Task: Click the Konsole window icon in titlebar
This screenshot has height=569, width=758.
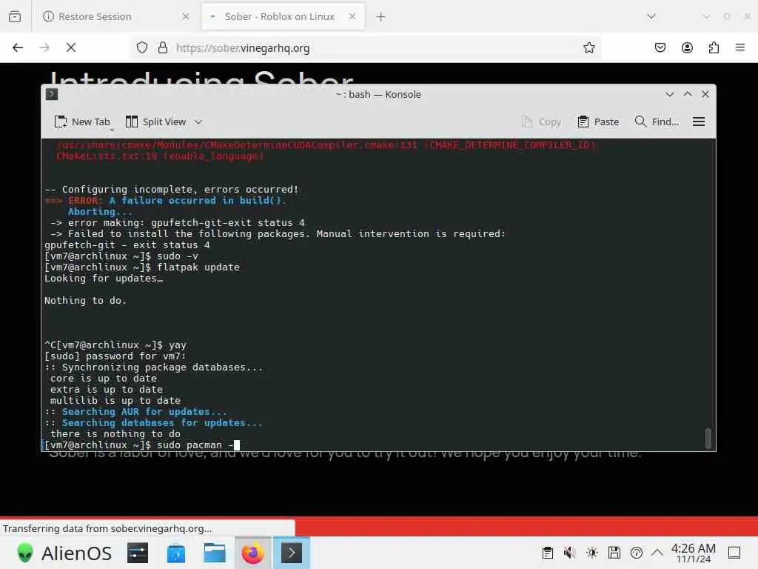Action: point(52,94)
